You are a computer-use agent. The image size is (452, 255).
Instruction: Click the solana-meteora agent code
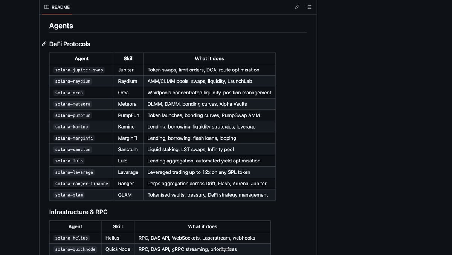[73, 104]
